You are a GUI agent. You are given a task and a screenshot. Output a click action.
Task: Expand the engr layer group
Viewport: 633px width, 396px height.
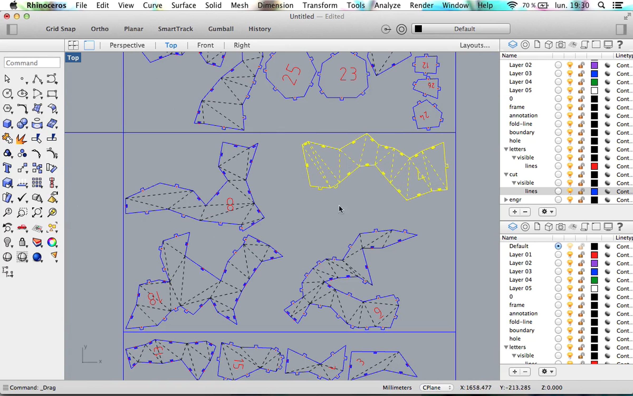click(506, 200)
